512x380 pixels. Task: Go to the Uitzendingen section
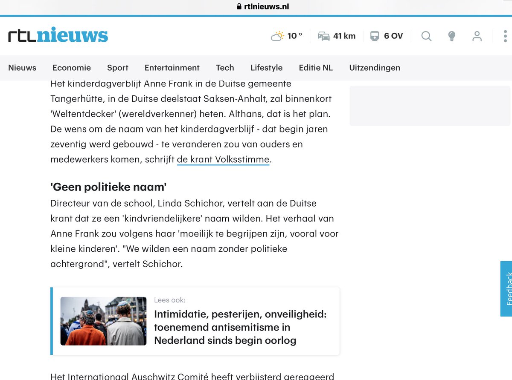coord(375,68)
